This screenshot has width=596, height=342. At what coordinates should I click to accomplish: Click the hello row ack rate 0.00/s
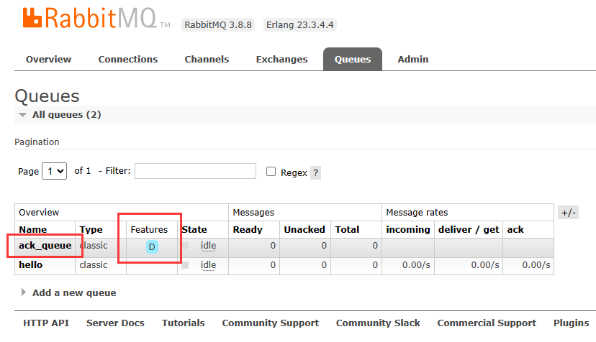point(536,265)
